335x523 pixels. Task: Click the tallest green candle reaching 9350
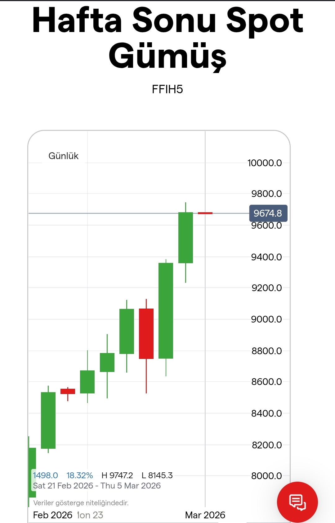(x=166, y=311)
